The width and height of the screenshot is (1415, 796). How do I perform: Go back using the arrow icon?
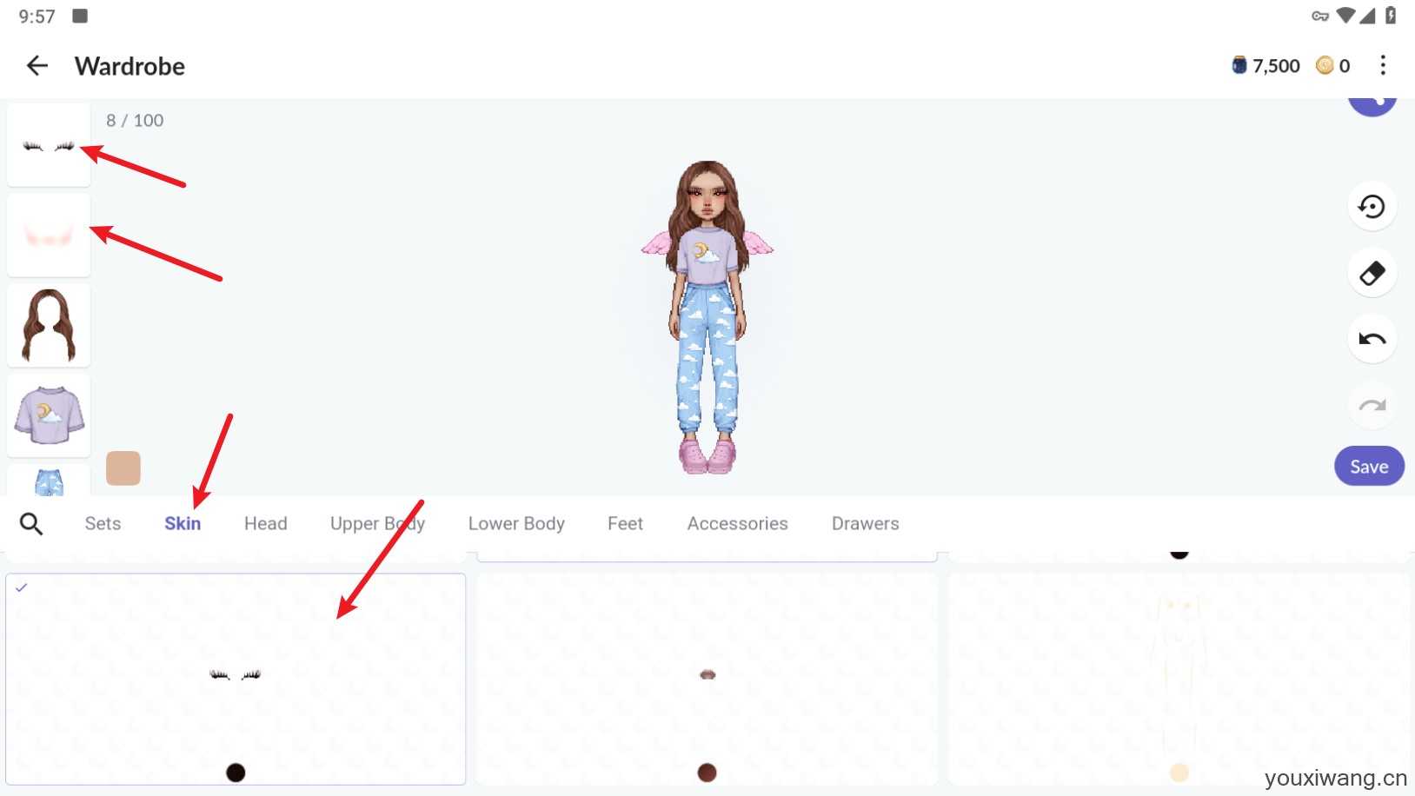tap(37, 66)
